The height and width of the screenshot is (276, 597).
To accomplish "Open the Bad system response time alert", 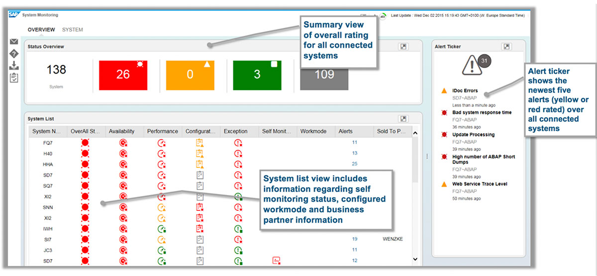I will 482,112.
